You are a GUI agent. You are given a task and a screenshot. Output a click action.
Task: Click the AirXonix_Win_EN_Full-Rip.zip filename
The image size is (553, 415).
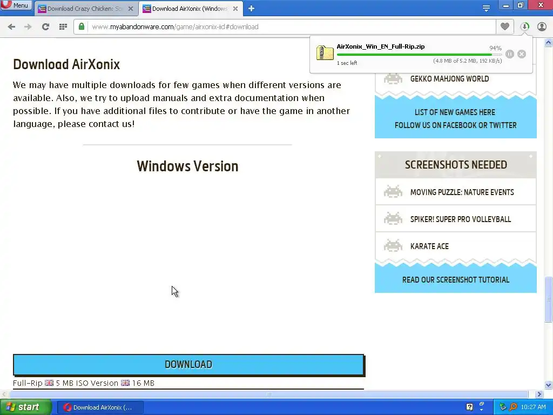coord(381,46)
